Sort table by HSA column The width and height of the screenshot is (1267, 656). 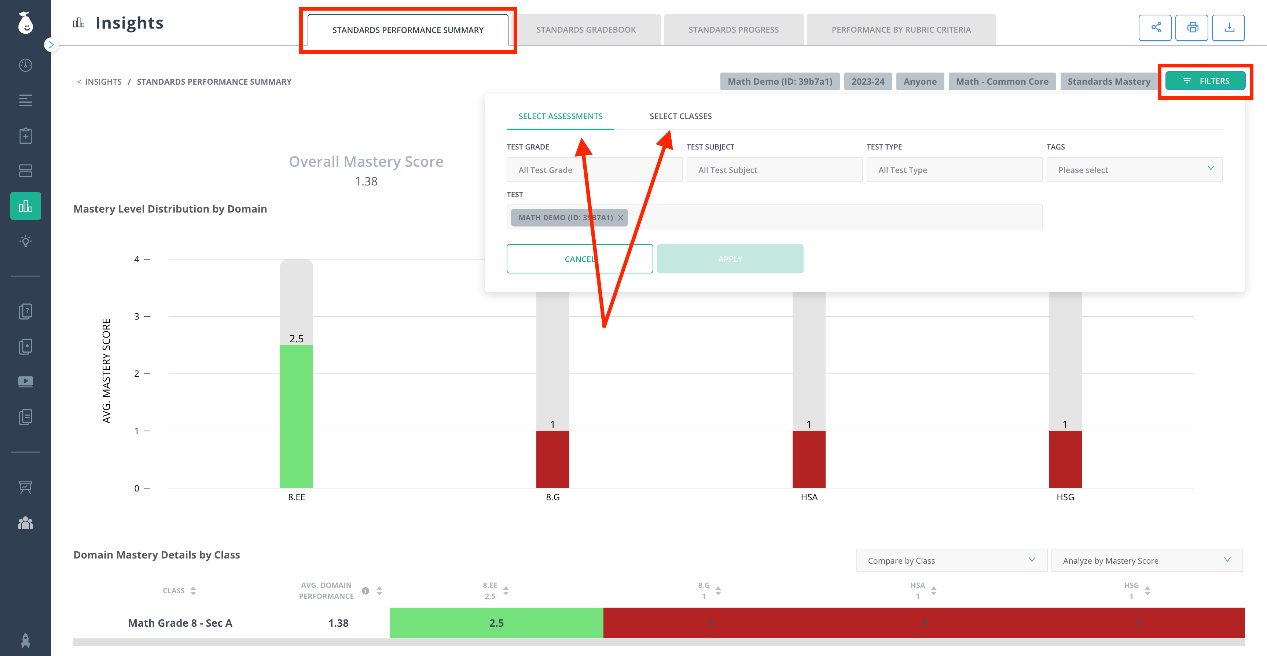coord(933,591)
